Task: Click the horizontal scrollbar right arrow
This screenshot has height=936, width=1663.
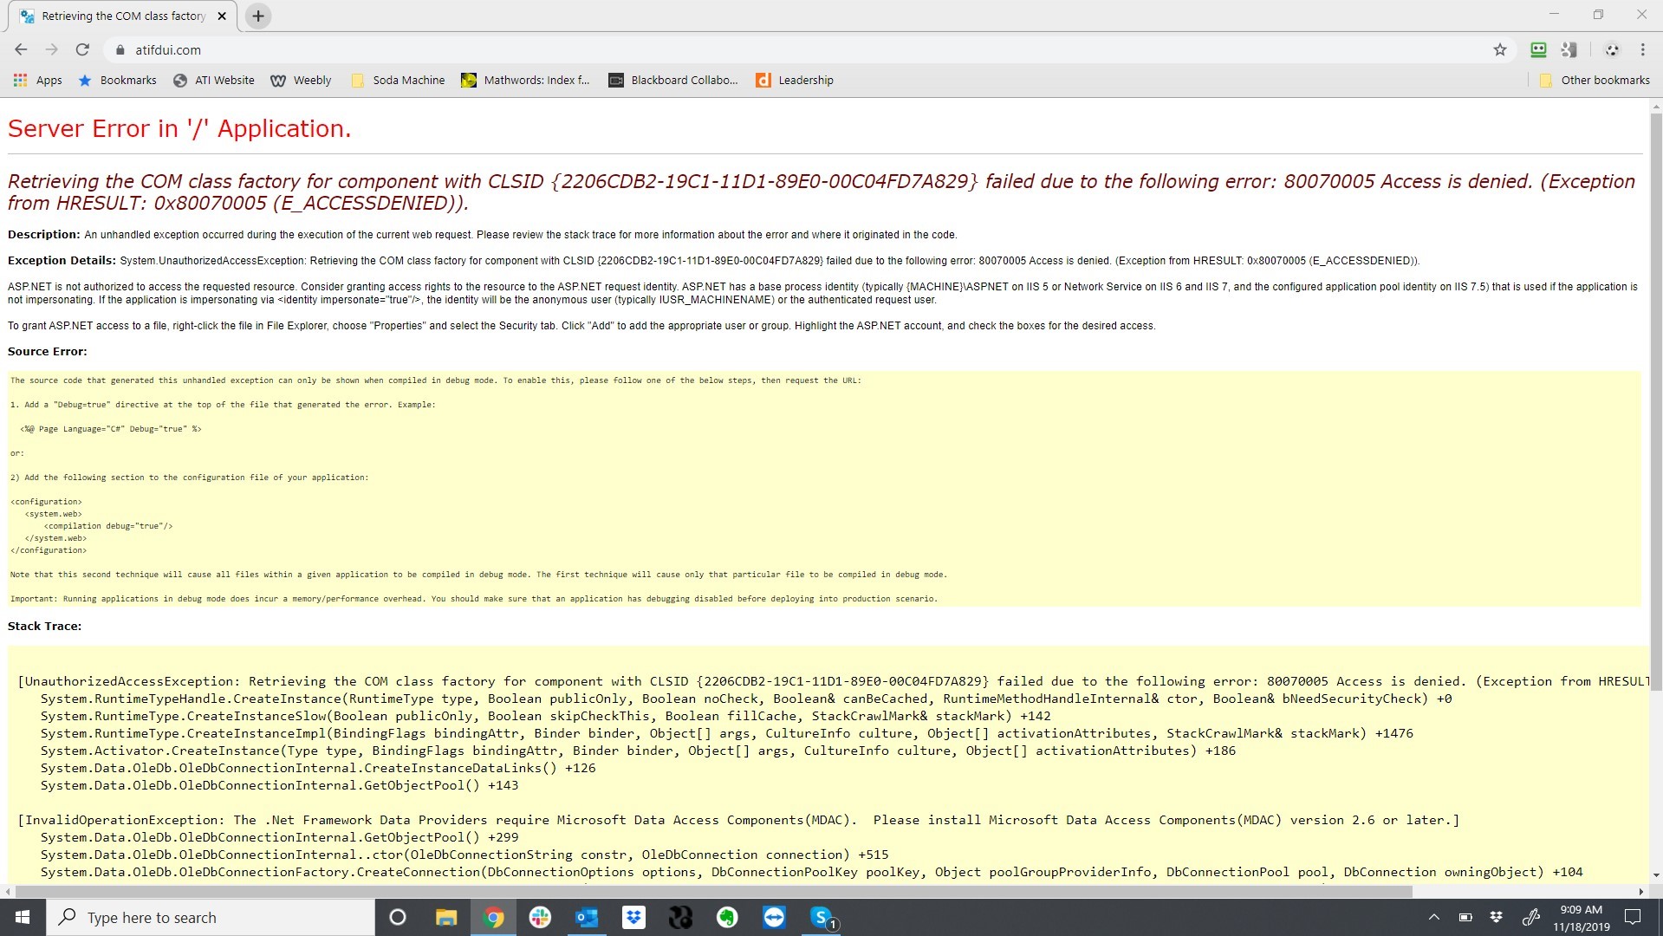Action: pyautogui.click(x=1640, y=891)
